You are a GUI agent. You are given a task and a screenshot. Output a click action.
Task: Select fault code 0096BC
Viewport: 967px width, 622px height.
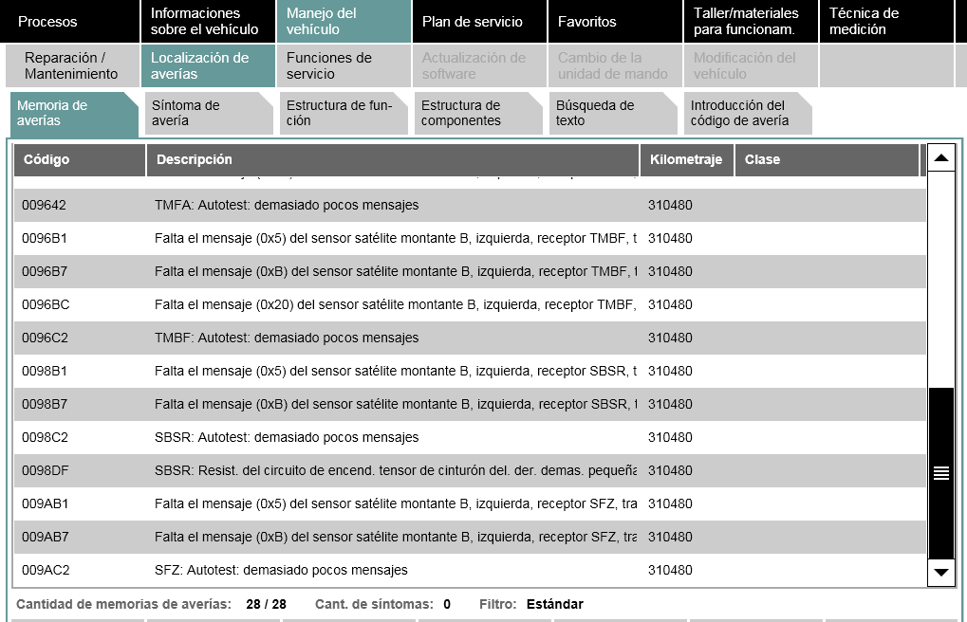[x=470, y=305]
